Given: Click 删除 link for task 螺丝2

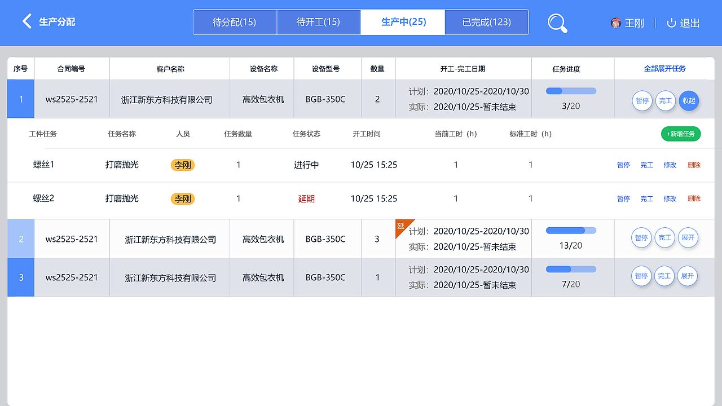Looking at the screenshot, I should 694,198.
